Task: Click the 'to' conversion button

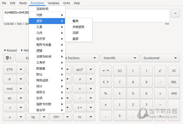Action: click(x=80, y=117)
